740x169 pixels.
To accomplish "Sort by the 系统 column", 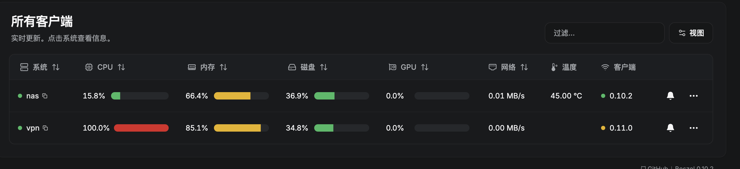I will tap(40, 67).
